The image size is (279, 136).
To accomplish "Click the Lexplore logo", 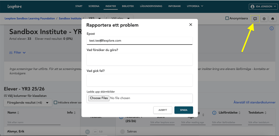I will (15, 6).
